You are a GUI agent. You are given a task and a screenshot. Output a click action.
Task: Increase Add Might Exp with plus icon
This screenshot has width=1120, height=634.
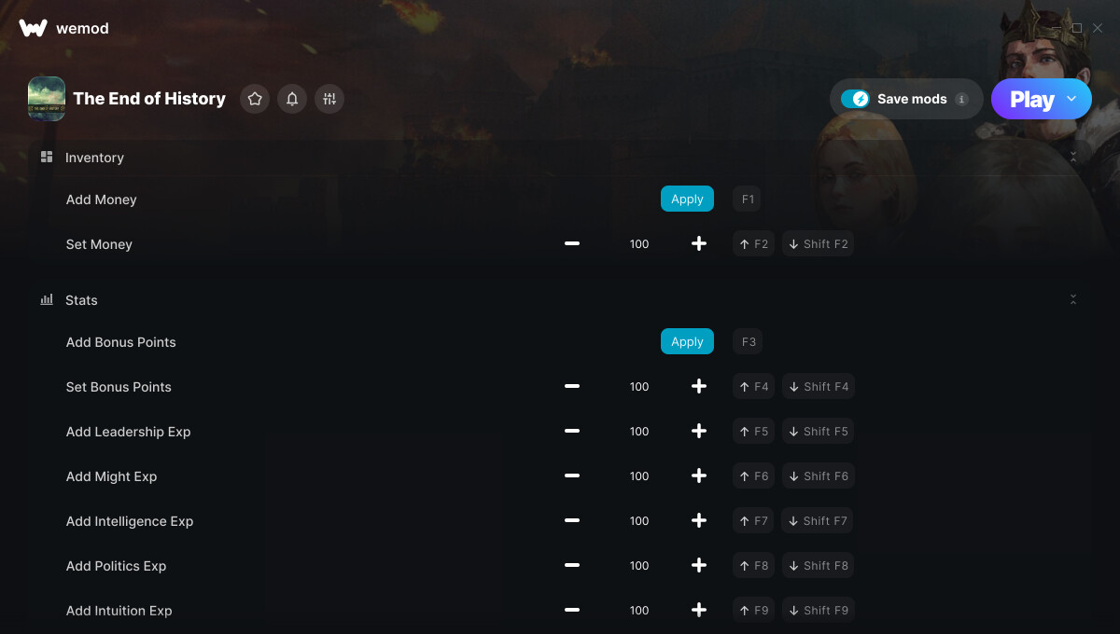click(699, 475)
